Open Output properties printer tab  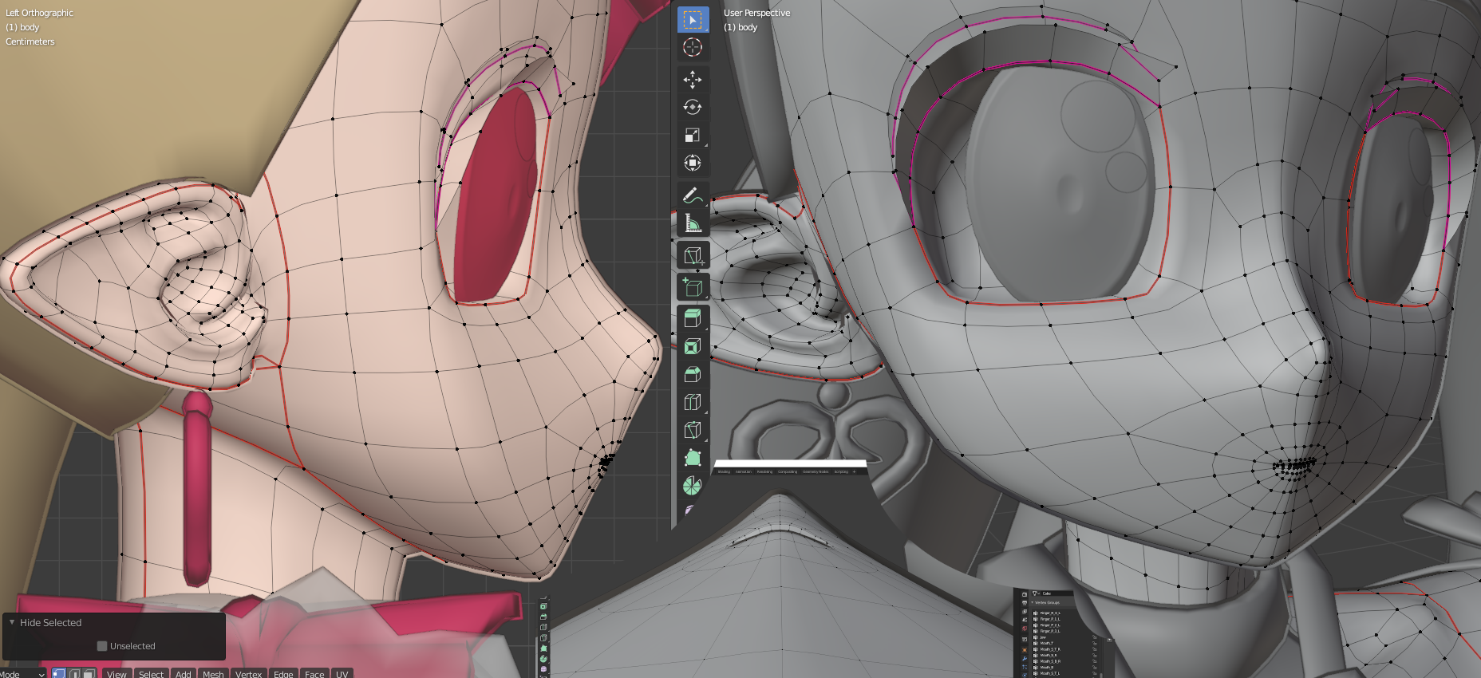click(x=1025, y=603)
